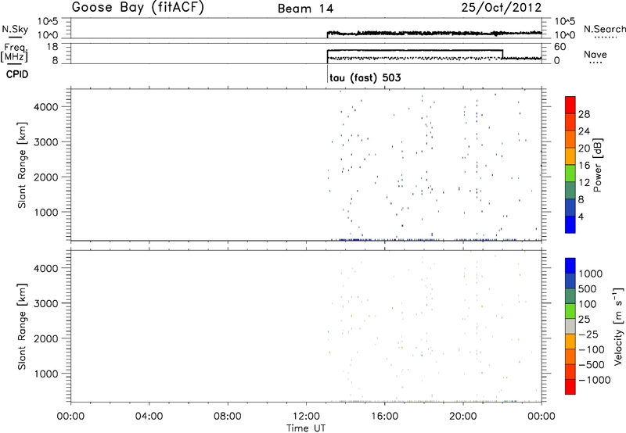Select the '-25' velocity colorbar label
The image size is (626, 433).
(x=588, y=334)
